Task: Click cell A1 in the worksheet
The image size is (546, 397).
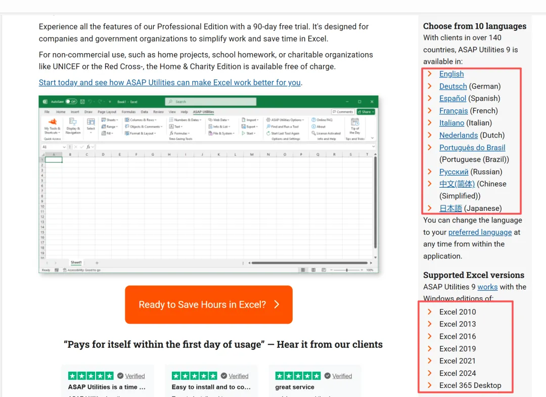Action: (x=54, y=159)
